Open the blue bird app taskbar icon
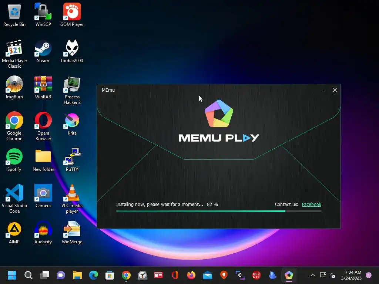Viewport: 379px width, 284px height. 273,275
